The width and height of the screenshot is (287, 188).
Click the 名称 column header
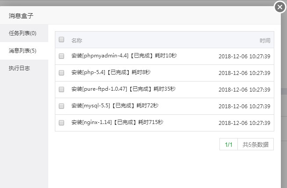tap(77, 40)
